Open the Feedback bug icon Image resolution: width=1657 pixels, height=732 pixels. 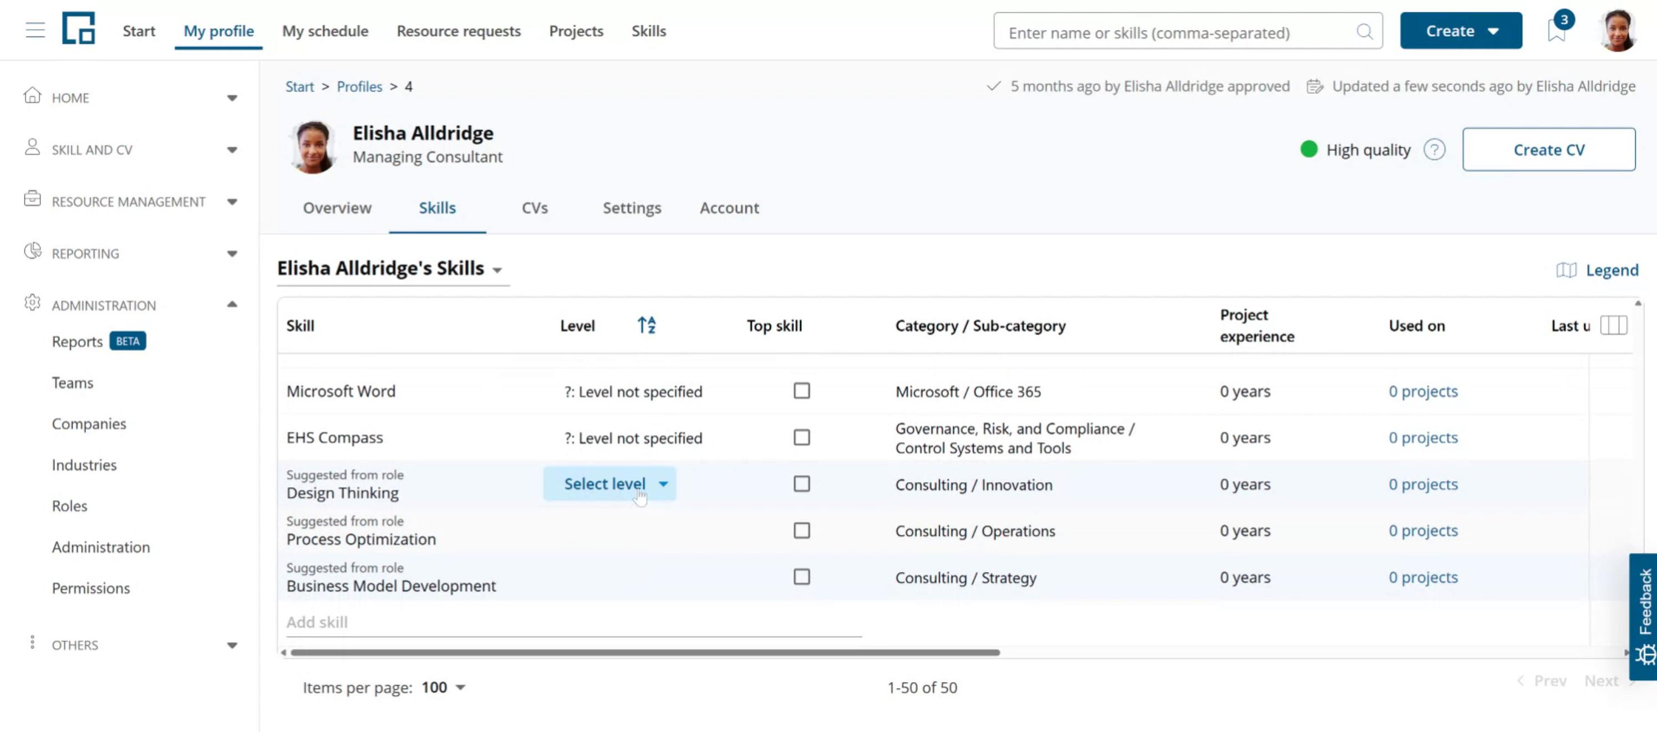coord(1644,655)
